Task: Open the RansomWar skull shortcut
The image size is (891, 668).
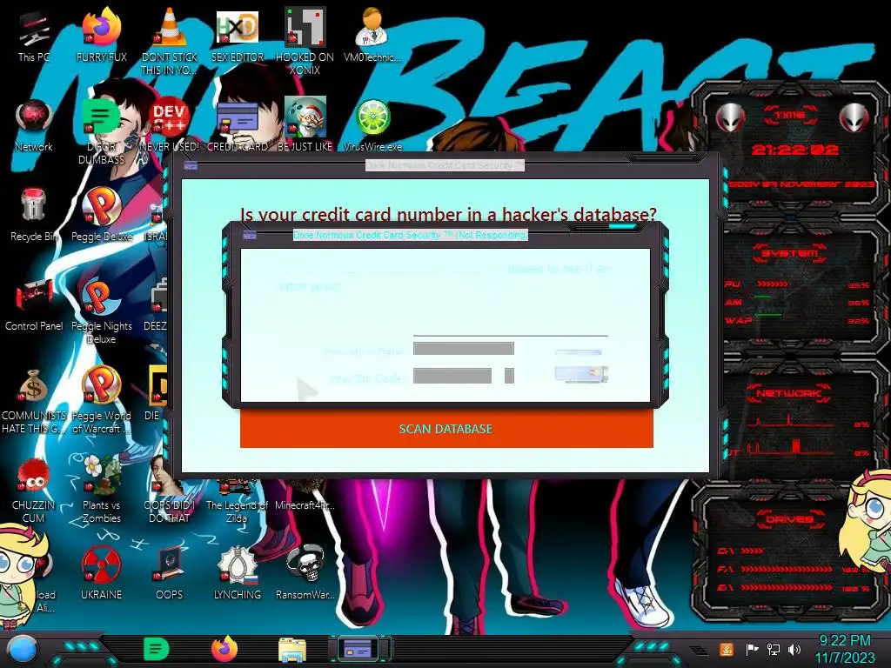Action: [305, 564]
